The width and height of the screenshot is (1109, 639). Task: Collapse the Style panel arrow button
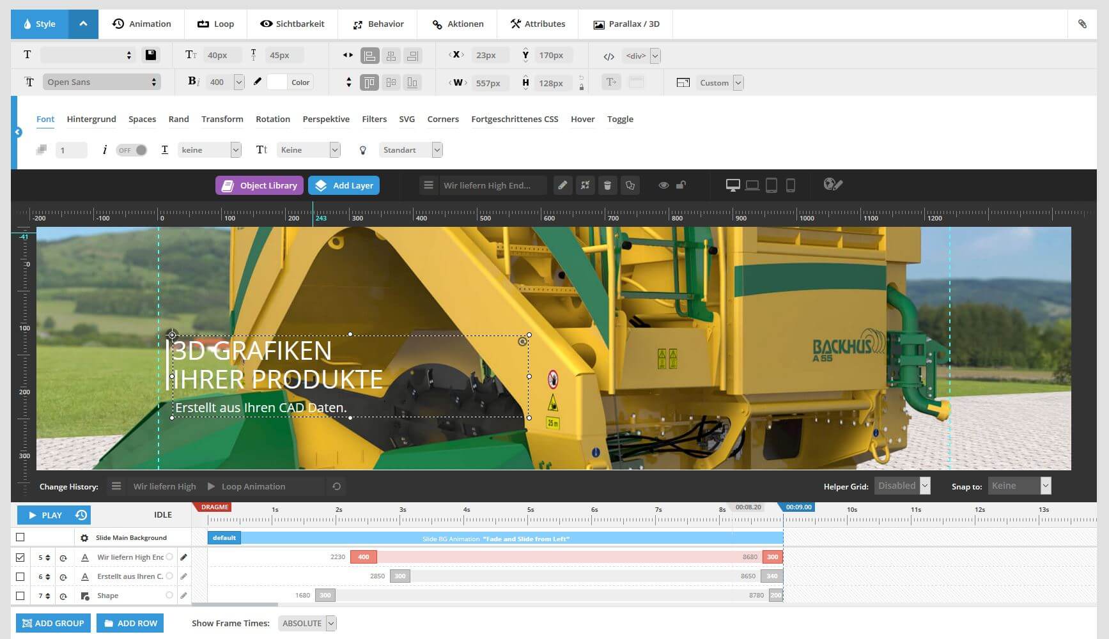pos(83,24)
